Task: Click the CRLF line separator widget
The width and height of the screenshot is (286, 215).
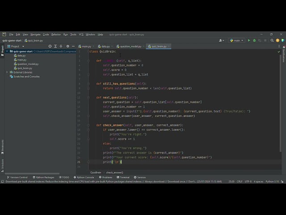Action: 240,181
